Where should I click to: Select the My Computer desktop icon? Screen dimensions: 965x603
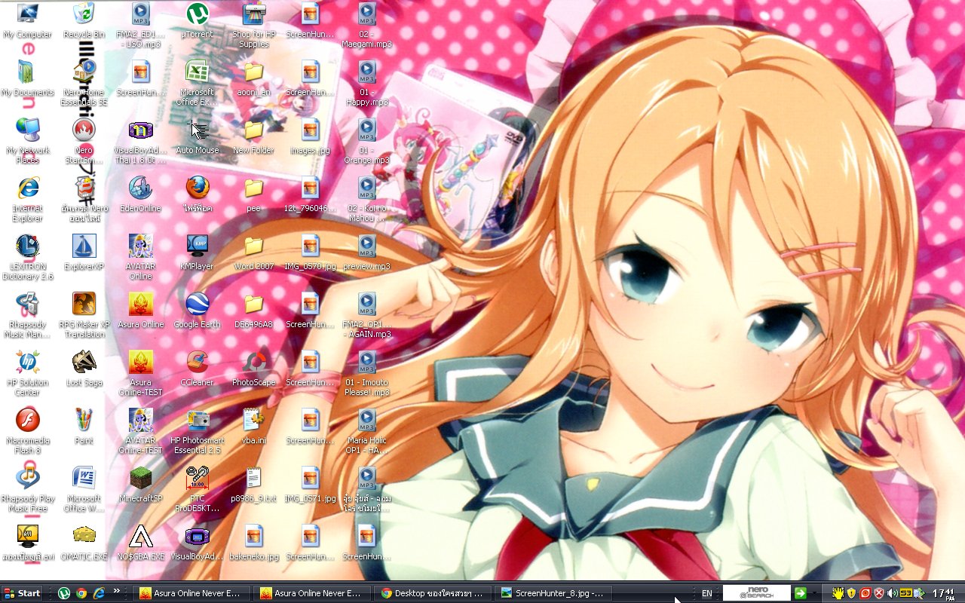[x=27, y=20]
